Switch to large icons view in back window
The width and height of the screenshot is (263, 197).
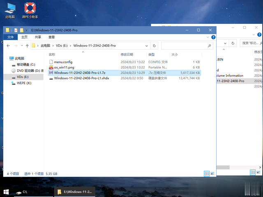tap(258, 172)
